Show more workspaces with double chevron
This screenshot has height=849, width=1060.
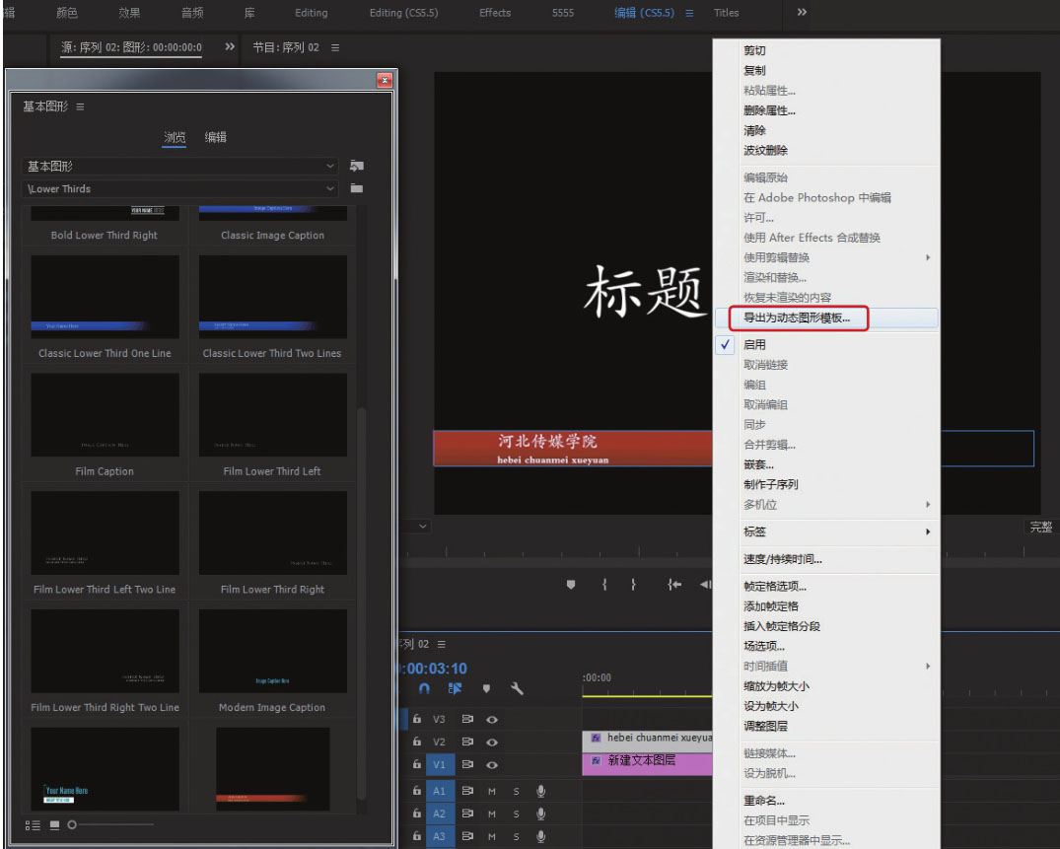802,13
